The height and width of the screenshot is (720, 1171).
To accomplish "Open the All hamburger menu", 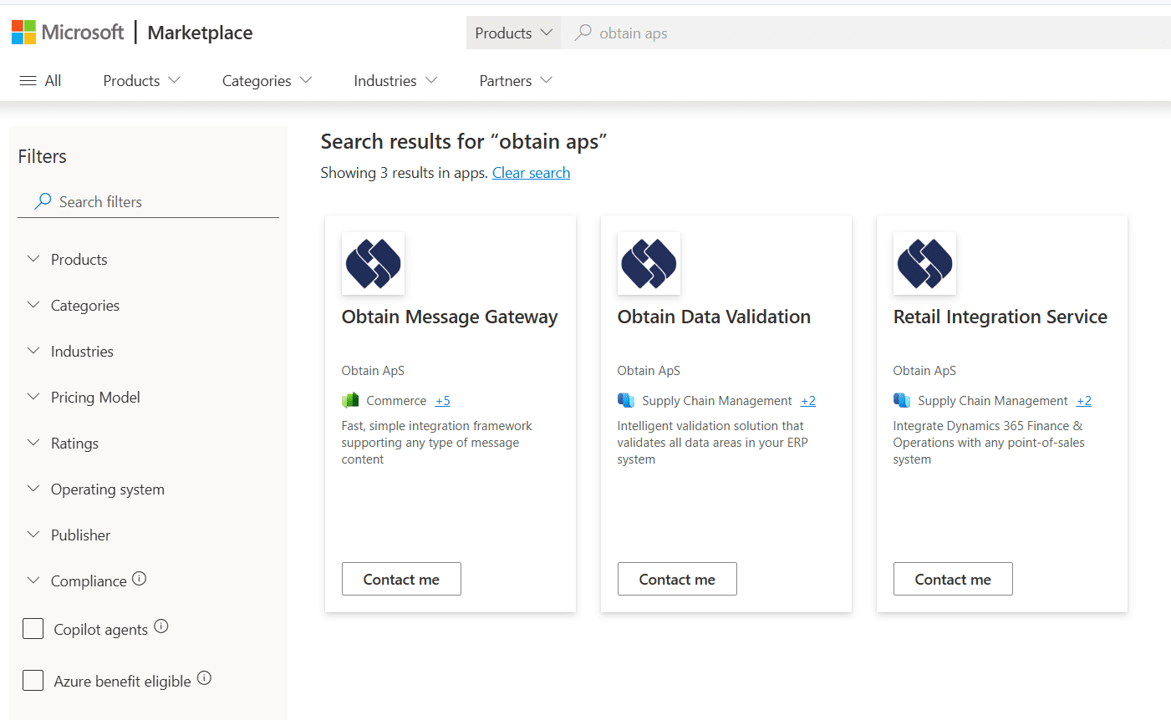I will coord(40,81).
